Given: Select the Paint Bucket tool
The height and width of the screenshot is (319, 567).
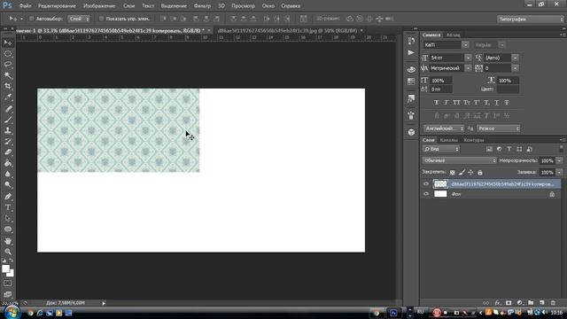Looking at the screenshot, I should click(8, 163).
